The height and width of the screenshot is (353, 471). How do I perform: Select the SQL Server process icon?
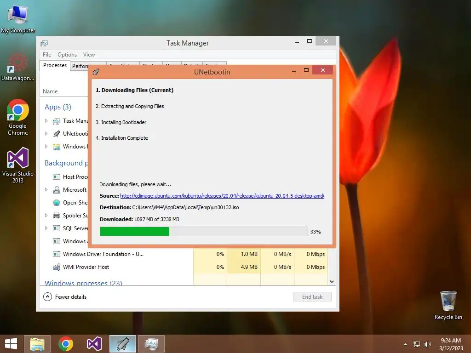point(57,228)
